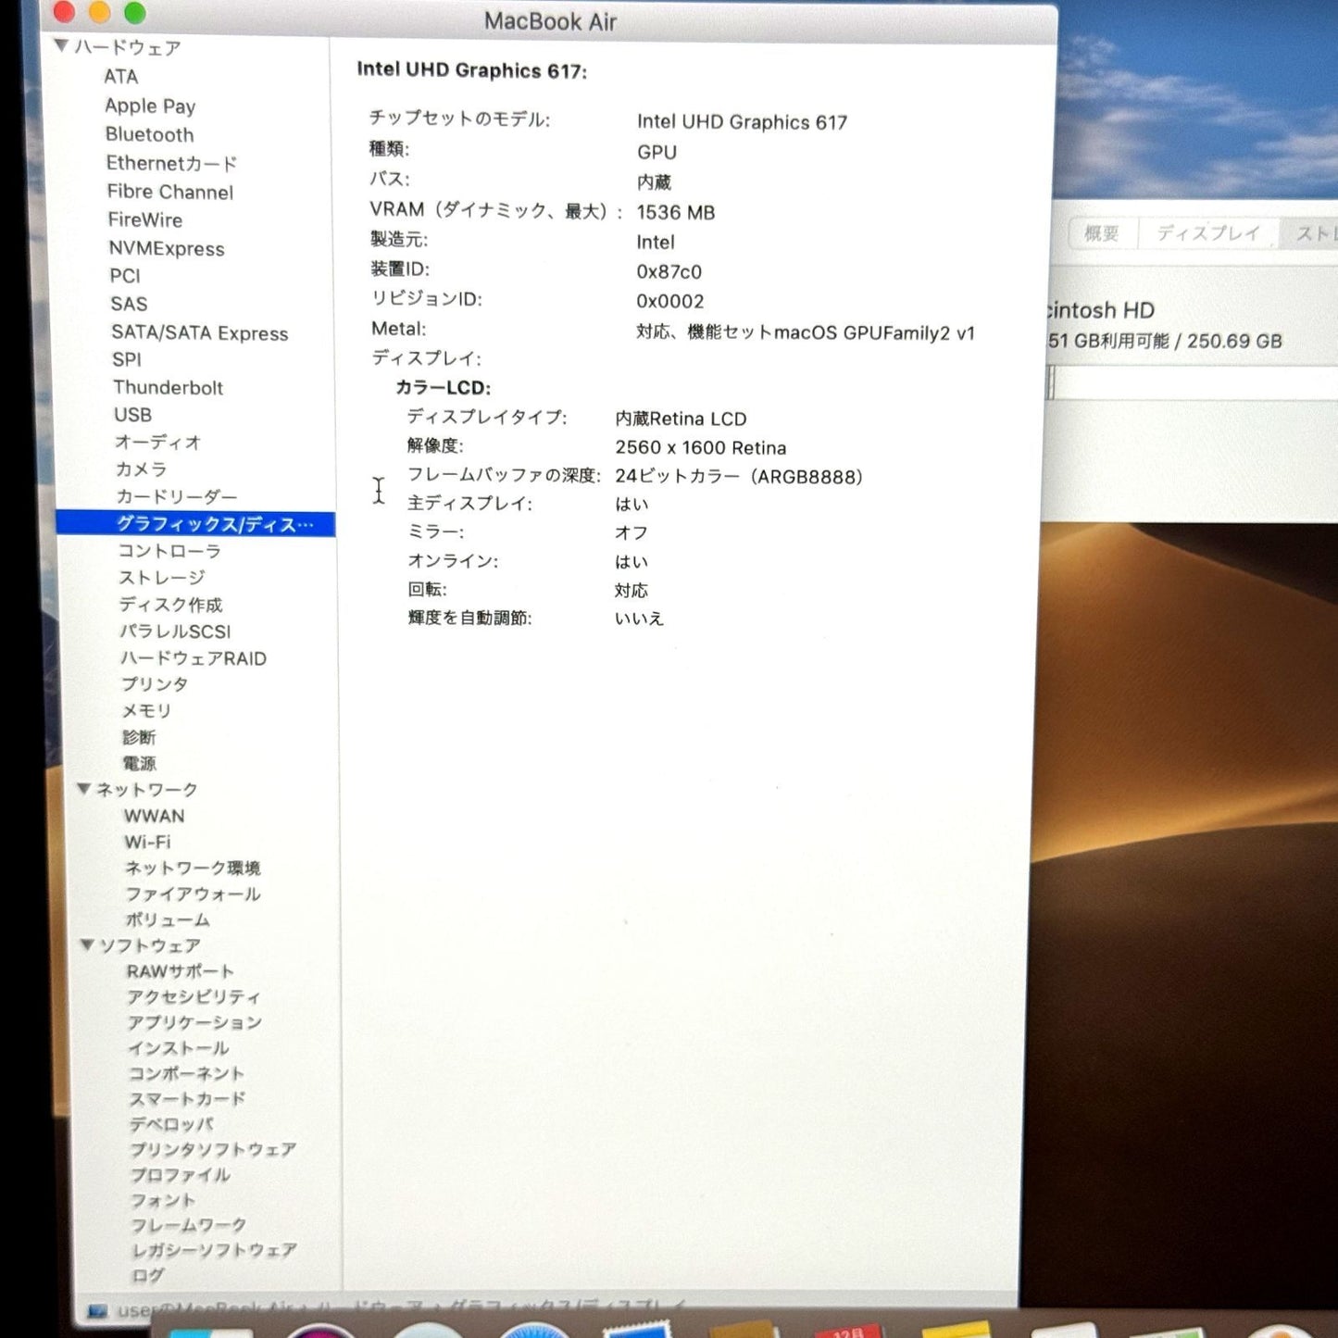The height and width of the screenshot is (1338, 1338).
Task: Collapse the ソフトウェア section triangle
Action: point(87,944)
